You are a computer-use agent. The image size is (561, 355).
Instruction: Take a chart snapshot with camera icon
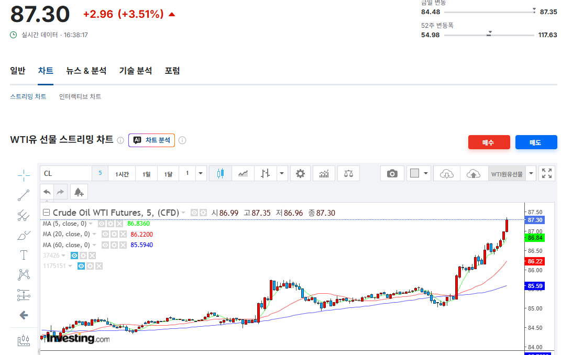(x=392, y=174)
